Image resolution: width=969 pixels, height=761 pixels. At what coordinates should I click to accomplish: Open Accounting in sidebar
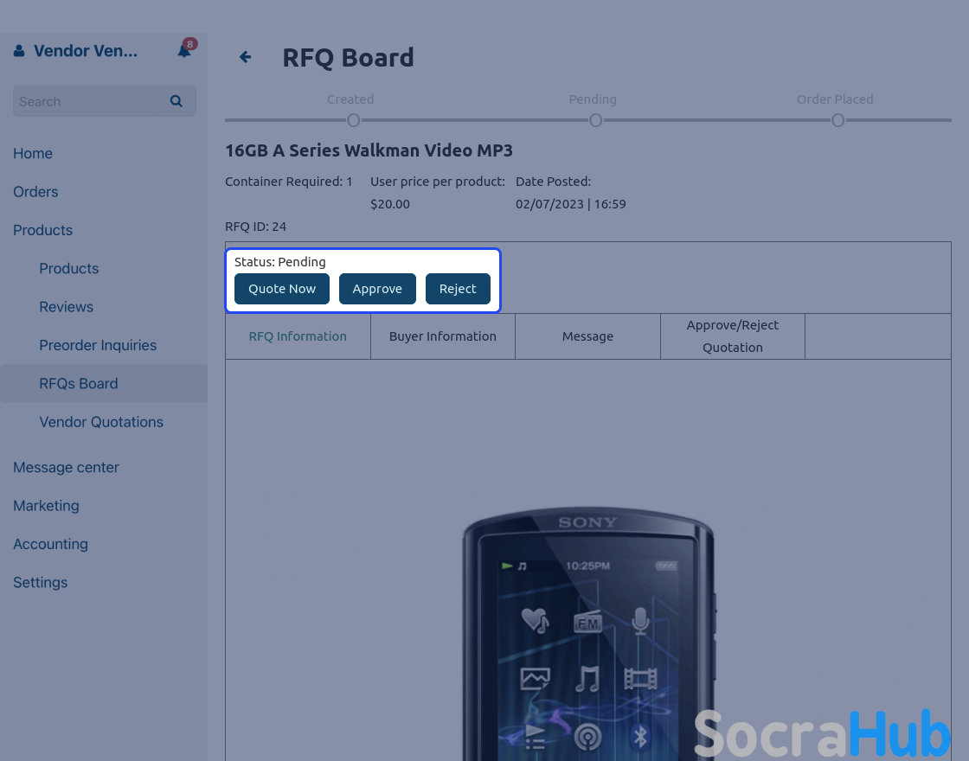tap(51, 544)
